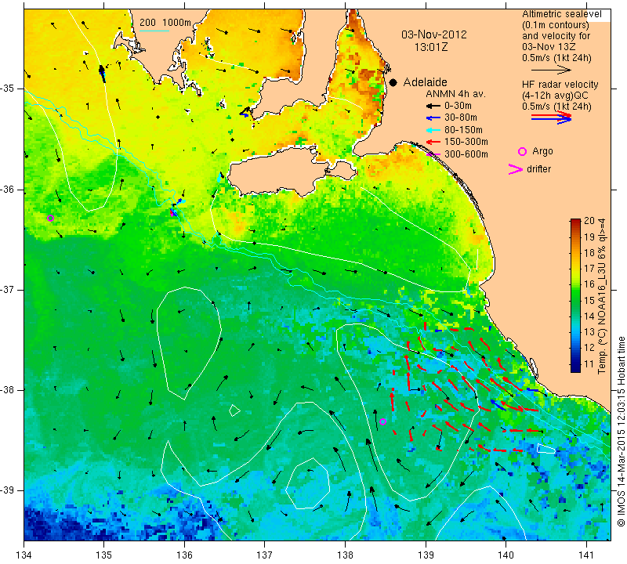Click the '30-80m' depth label

[x=461, y=118]
